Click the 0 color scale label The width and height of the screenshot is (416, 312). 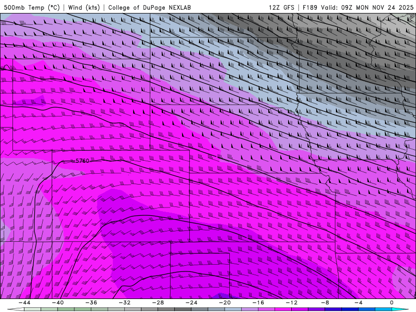point(392,303)
